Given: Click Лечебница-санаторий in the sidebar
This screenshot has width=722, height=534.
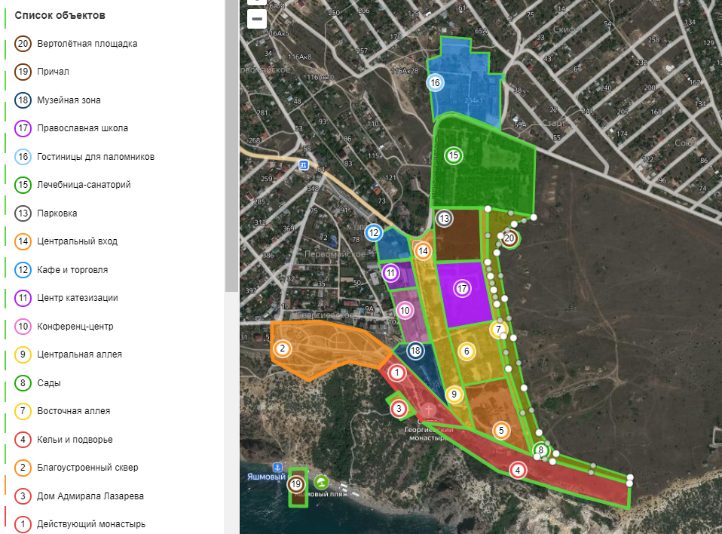Looking at the screenshot, I should 84,185.
